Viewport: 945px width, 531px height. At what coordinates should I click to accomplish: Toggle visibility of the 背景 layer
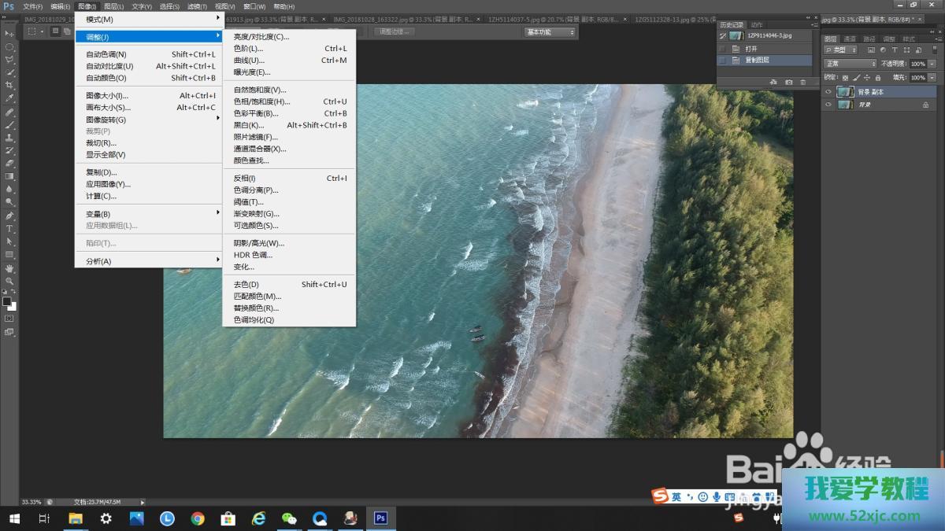pos(828,105)
